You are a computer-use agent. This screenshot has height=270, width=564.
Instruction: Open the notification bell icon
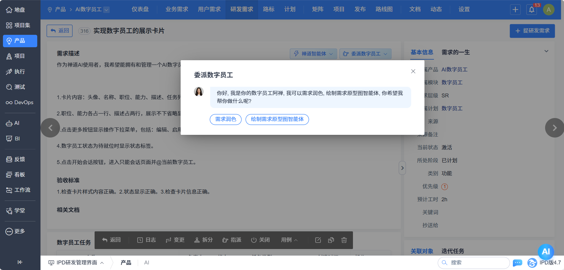pyautogui.click(x=531, y=9)
